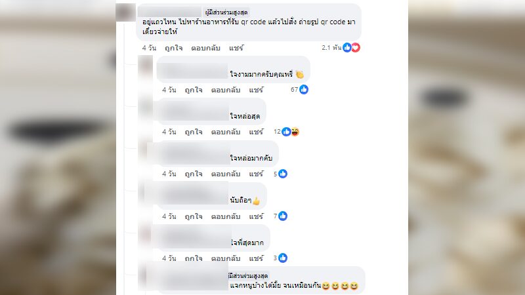Viewport: 525px width, 295px height.
Task: Click the ผู้มีส่วนร่วมสูงสุด badge on the top comment
Action: 226,12
